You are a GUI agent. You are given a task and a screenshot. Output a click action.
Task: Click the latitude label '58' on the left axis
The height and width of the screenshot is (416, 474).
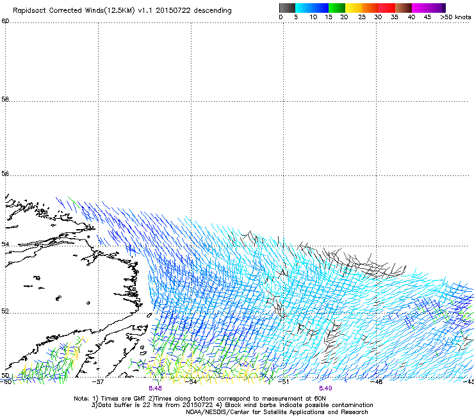click(x=5, y=99)
